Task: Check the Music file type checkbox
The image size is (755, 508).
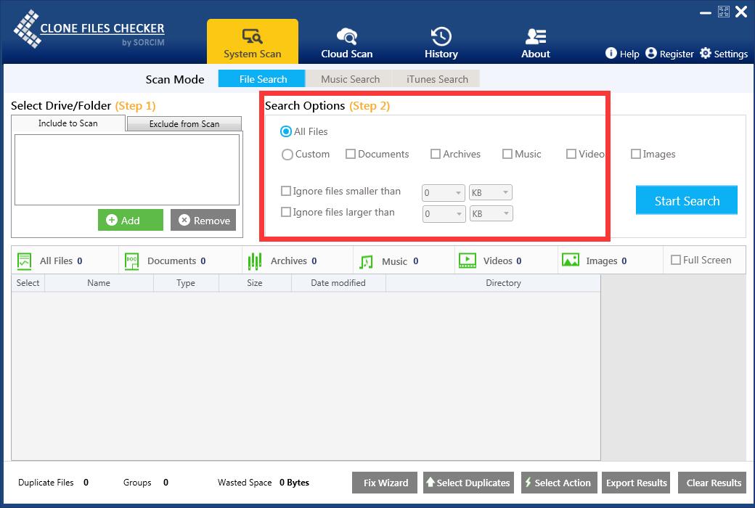Action: tap(507, 154)
